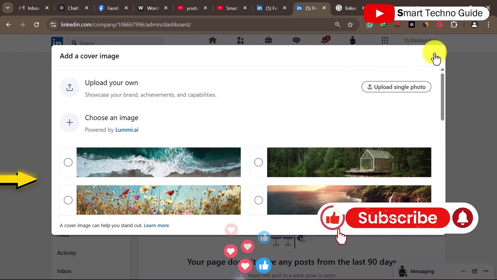View site information icon in the address bar

click(53, 24)
